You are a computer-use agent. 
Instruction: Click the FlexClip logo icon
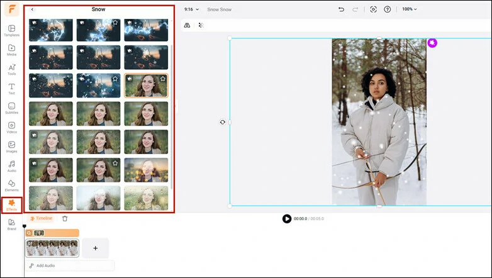coord(11,9)
